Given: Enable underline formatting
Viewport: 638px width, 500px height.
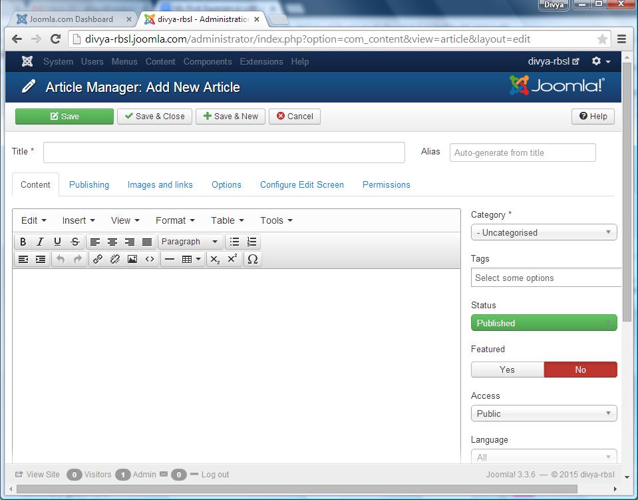Looking at the screenshot, I should click(59, 242).
